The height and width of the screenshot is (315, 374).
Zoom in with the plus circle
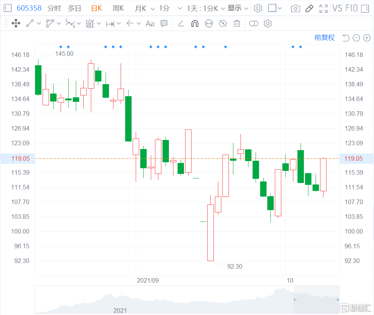pyautogui.click(x=367, y=38)
